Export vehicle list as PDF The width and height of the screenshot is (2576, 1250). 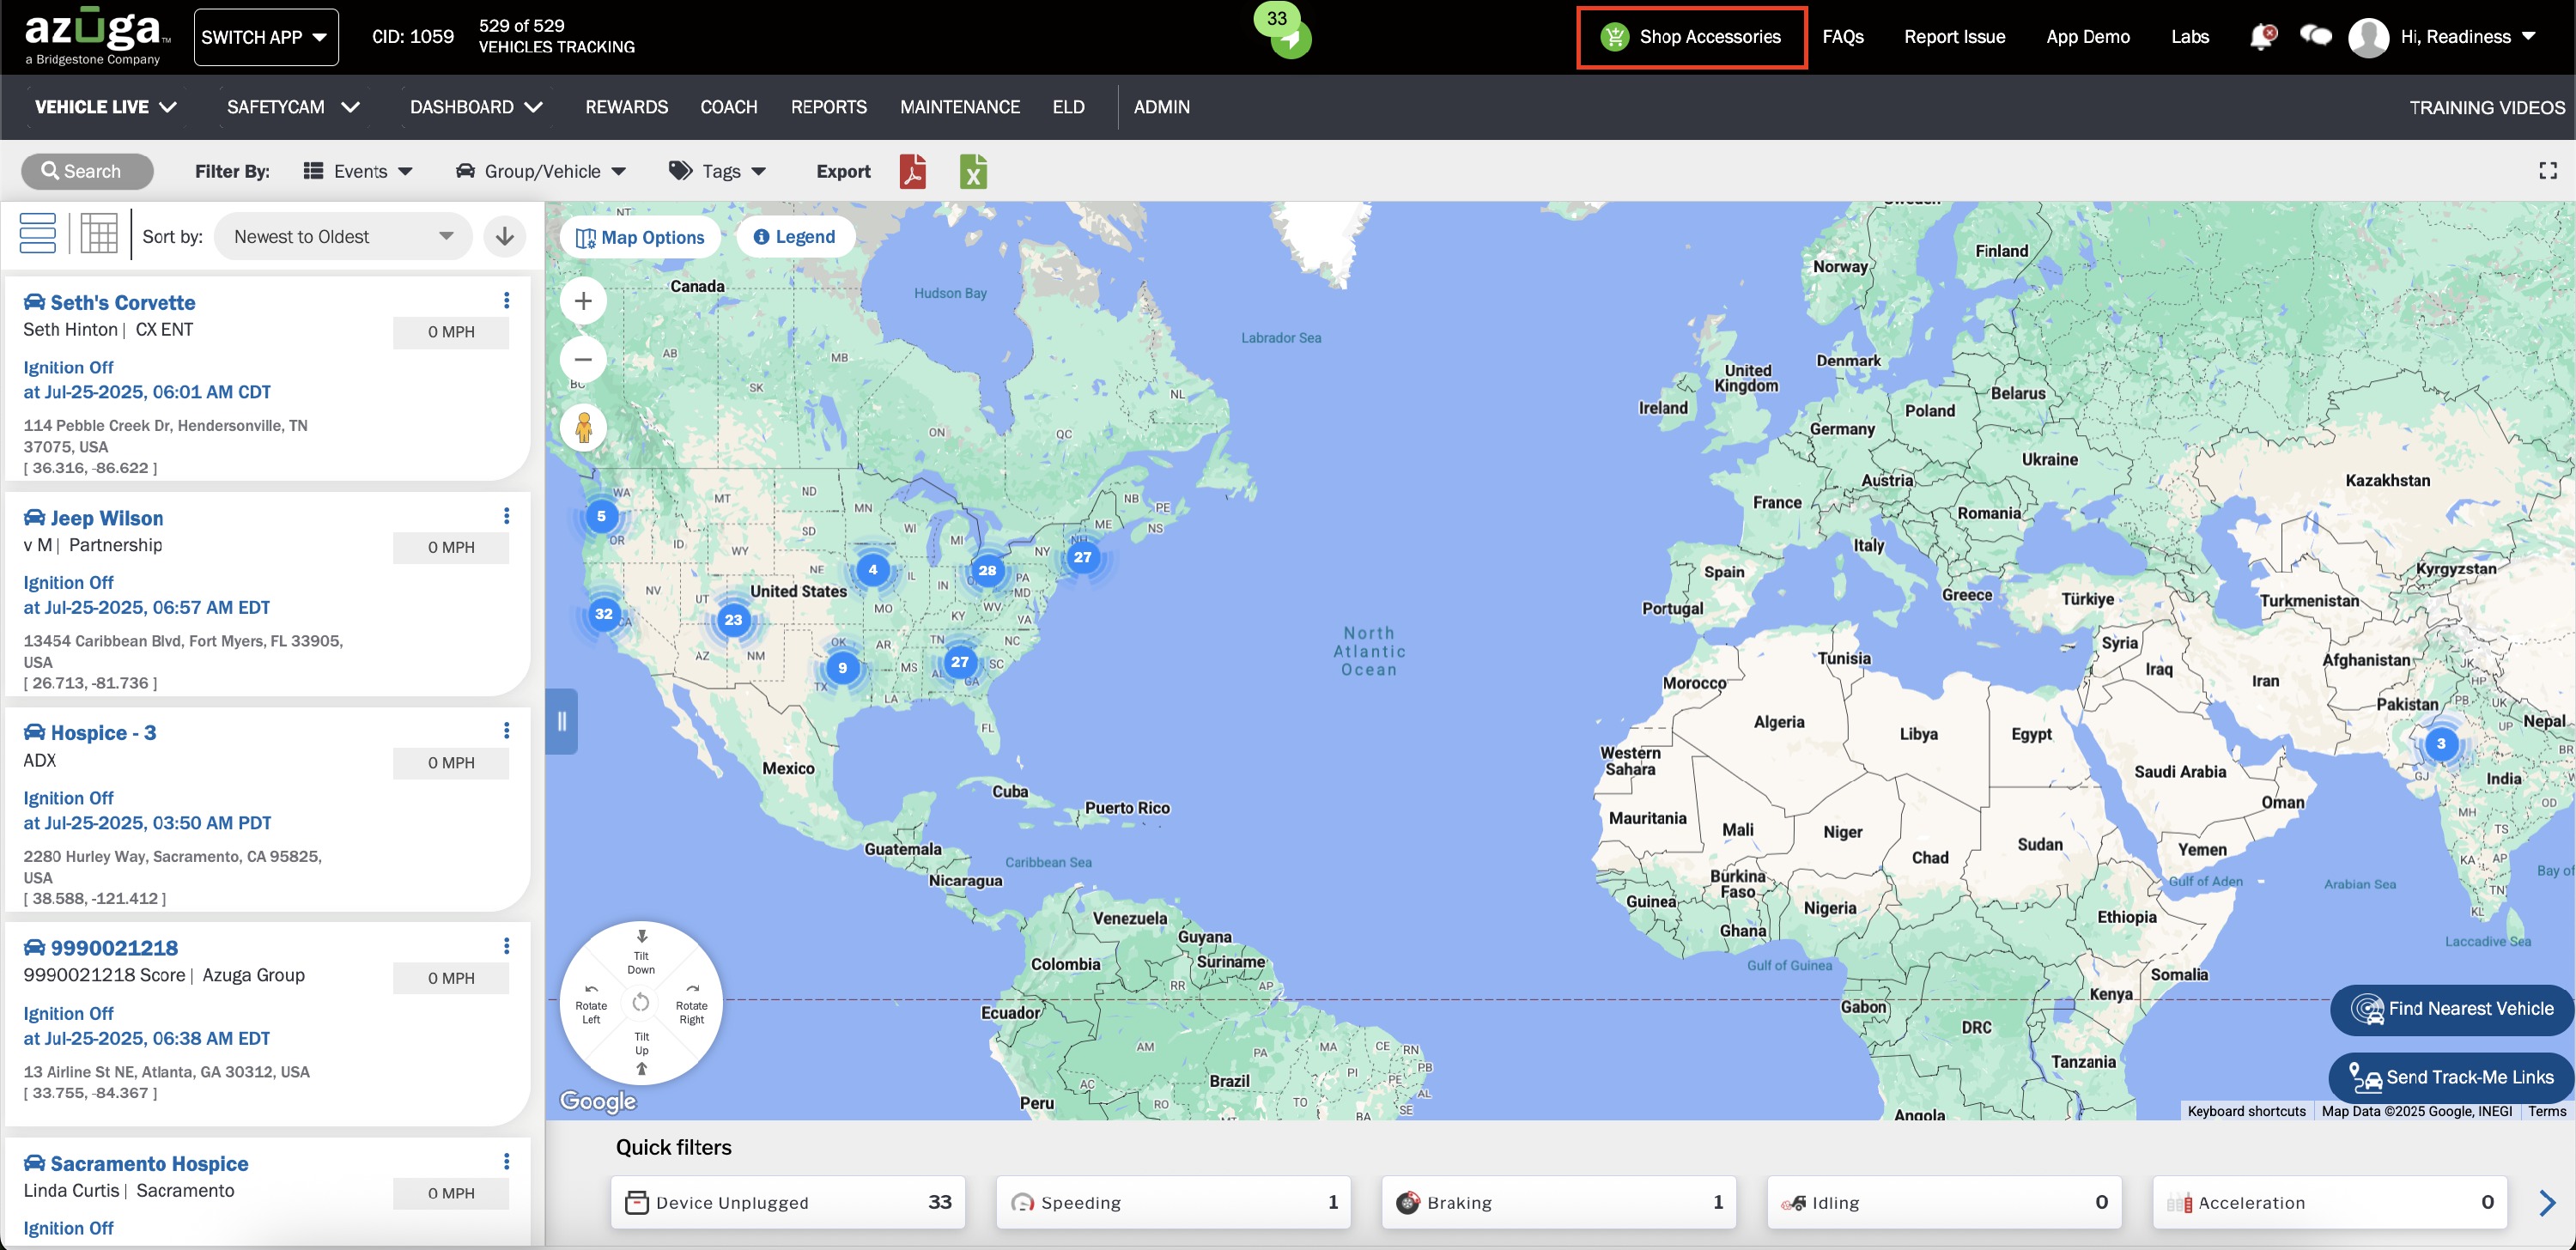coord(912,172)
